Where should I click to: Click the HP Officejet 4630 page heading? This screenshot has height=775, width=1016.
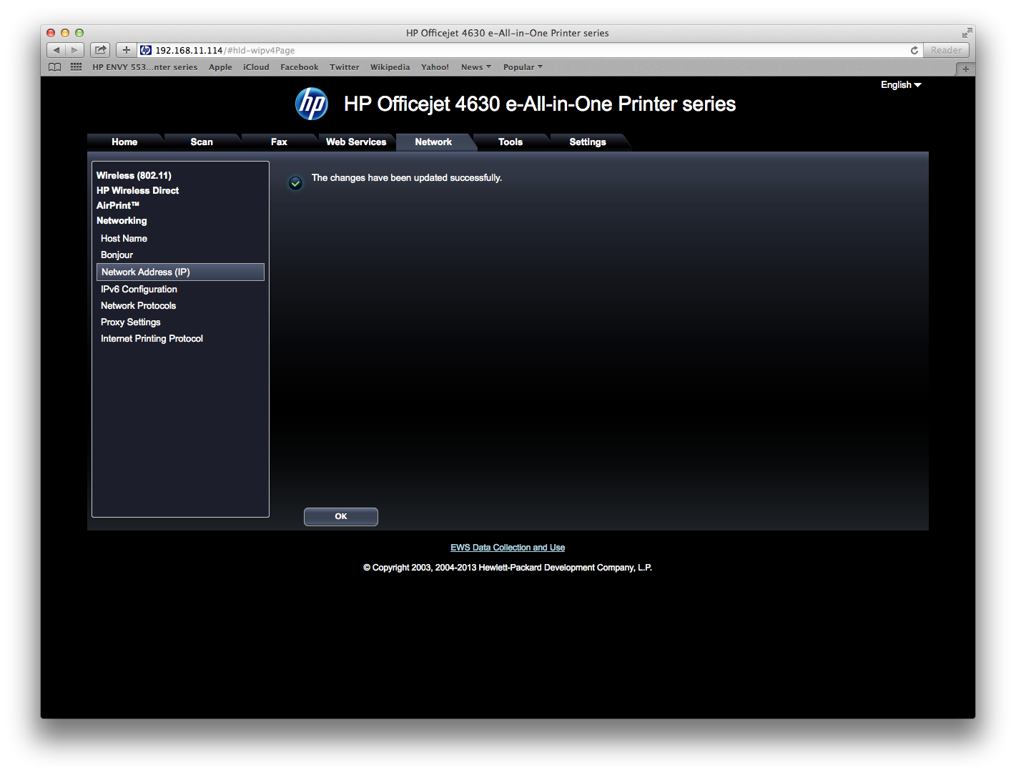[x=540, y=104]
